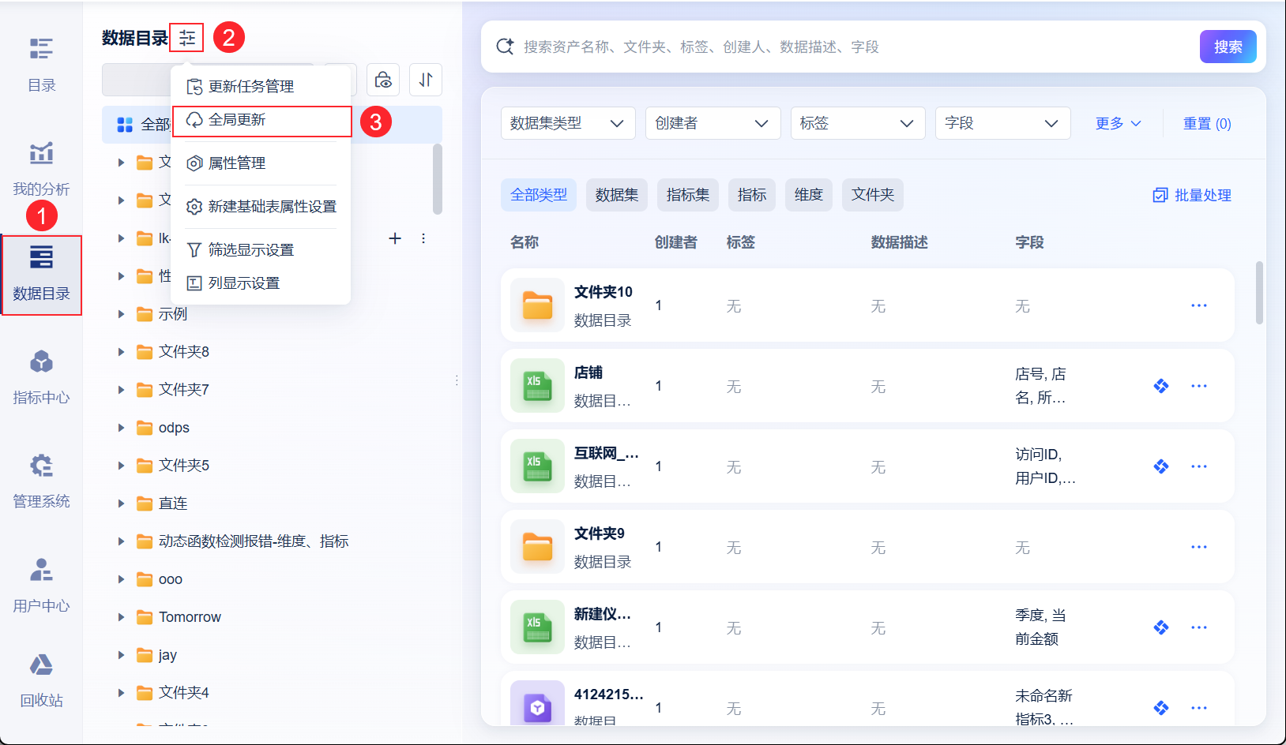The width and height of the screenshot is (1286, 745).
Task: Click the panel splitter handle
Action: [x=457, y=380]
